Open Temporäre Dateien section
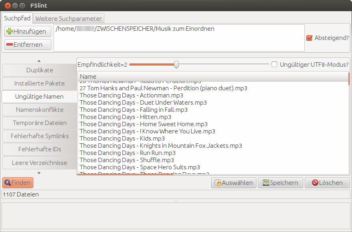This screenshot has width=352, height=232. 40,123
